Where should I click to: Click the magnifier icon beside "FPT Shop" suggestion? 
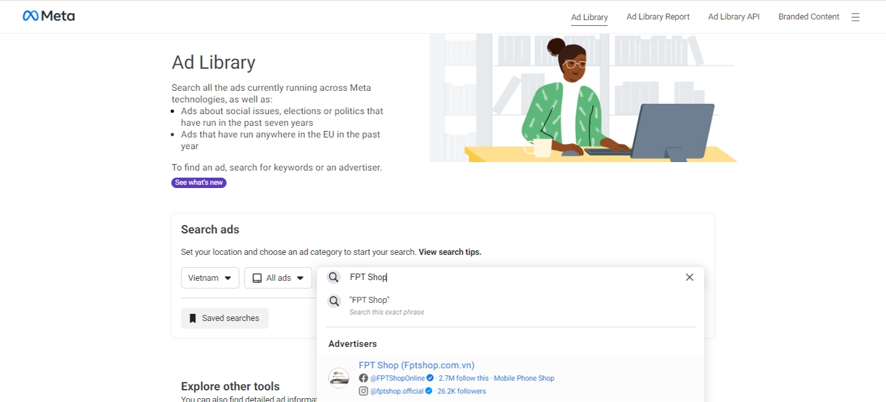point(333,301)
